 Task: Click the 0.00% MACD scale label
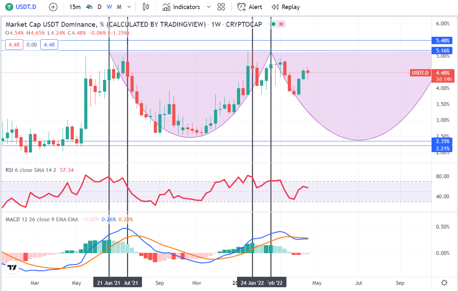click(x=442, y=253)
